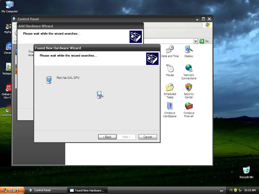The image size is (259, 194).
Task: Open Network Connections icon
Action: [x=189, y=72]
